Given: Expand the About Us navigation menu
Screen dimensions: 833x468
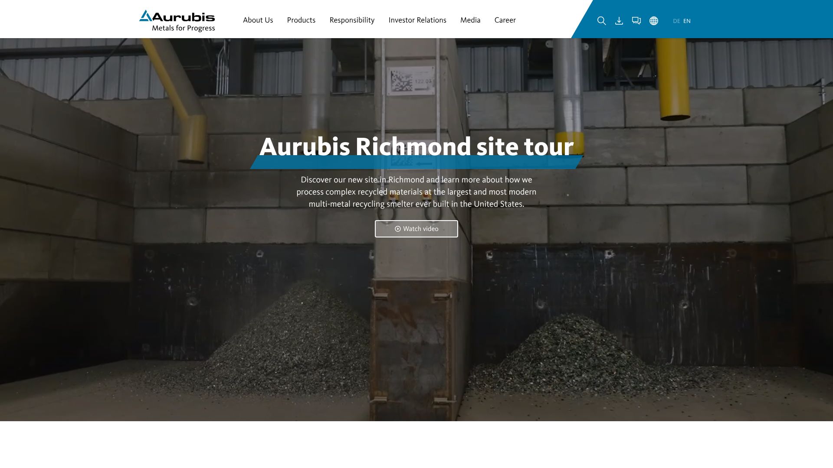Looking at the screenshot, I should (x=258, y=20).
